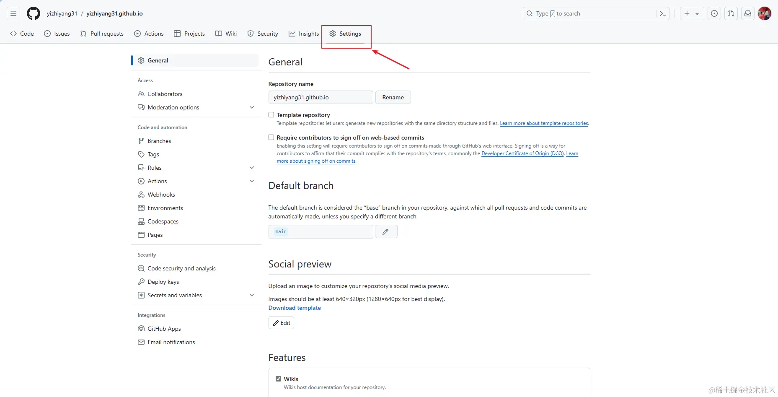
Task: Expand the create new dropdown arrow
Action: click(x=697, y=14)
